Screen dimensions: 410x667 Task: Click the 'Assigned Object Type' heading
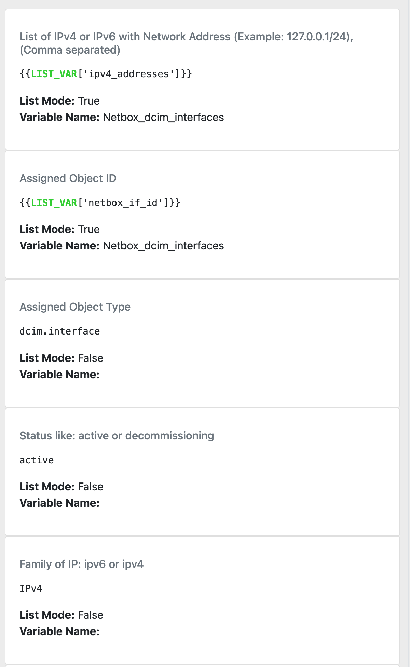click(75, 307)
